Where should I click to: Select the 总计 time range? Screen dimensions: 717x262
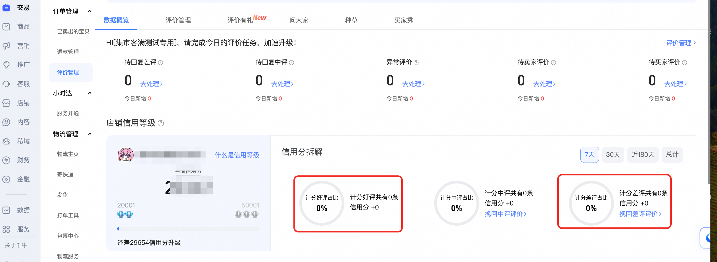672,154
